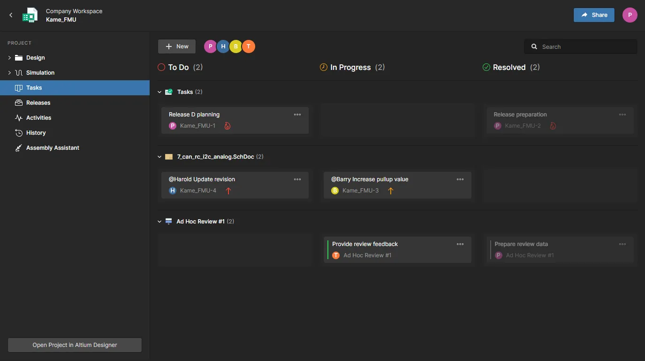
Task: Click the red high-priority arrow on Kame_FMU-4
Action: [x=228, y=191]
